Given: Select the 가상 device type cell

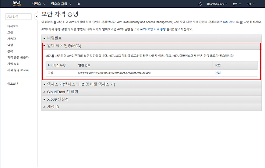Looking at the screenshot, I should pyautogui.click(x=50, y=73).
